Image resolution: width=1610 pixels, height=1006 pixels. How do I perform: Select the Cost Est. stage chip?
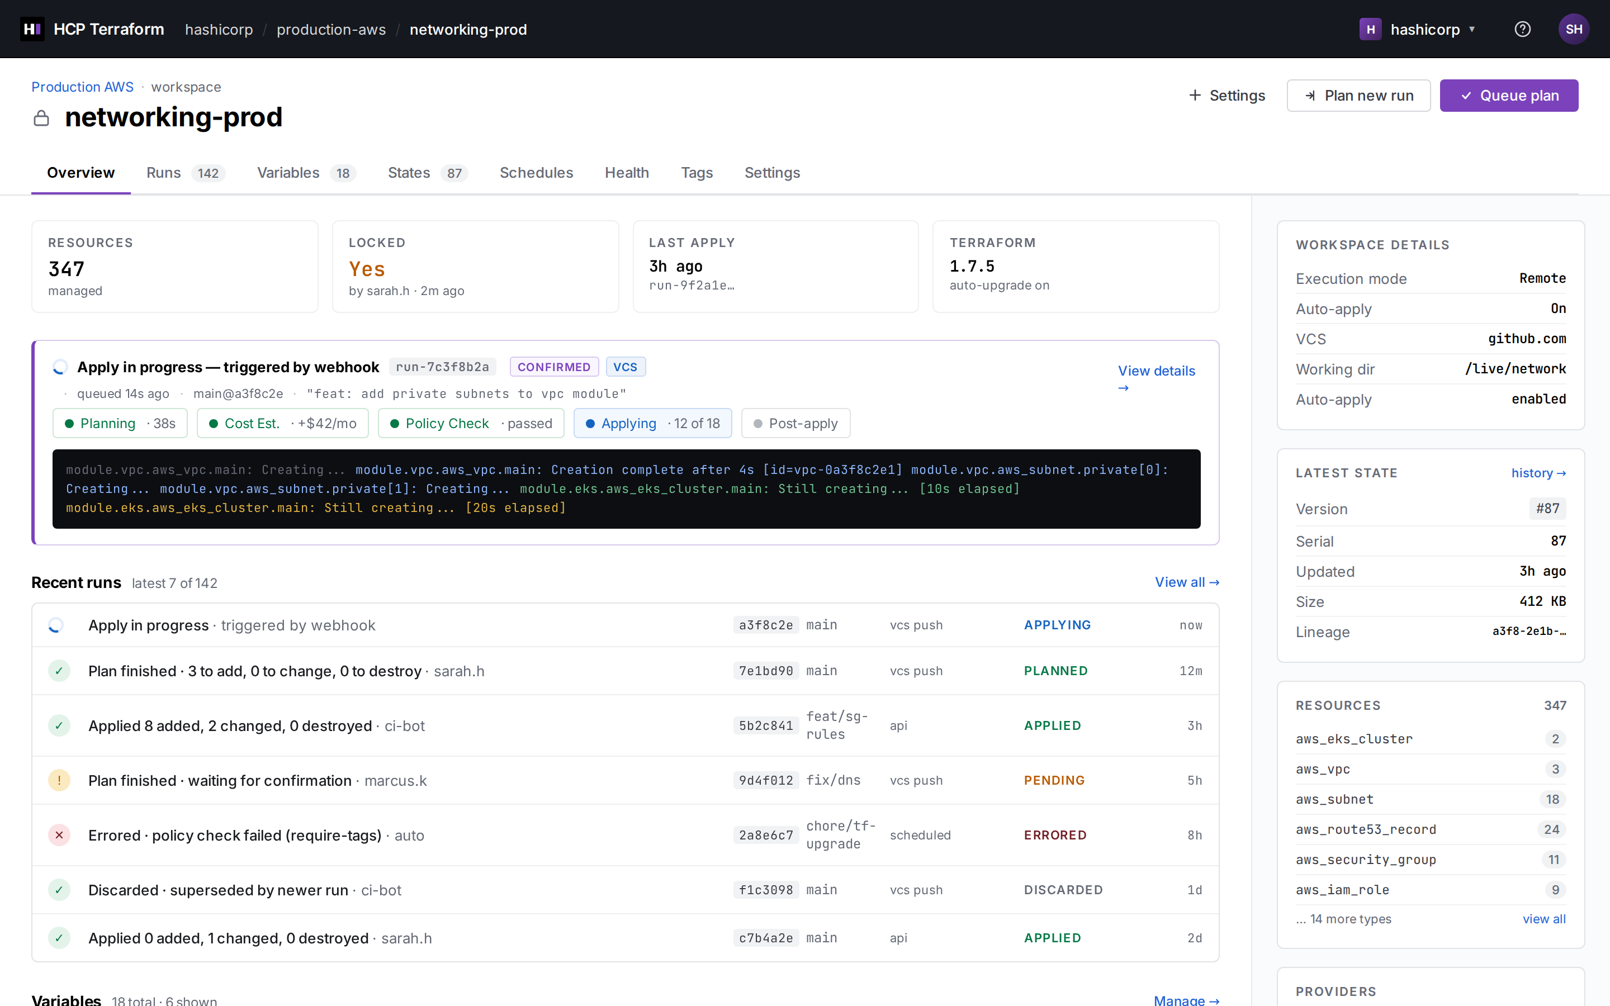pyautogui.click(x=283, y=423)
